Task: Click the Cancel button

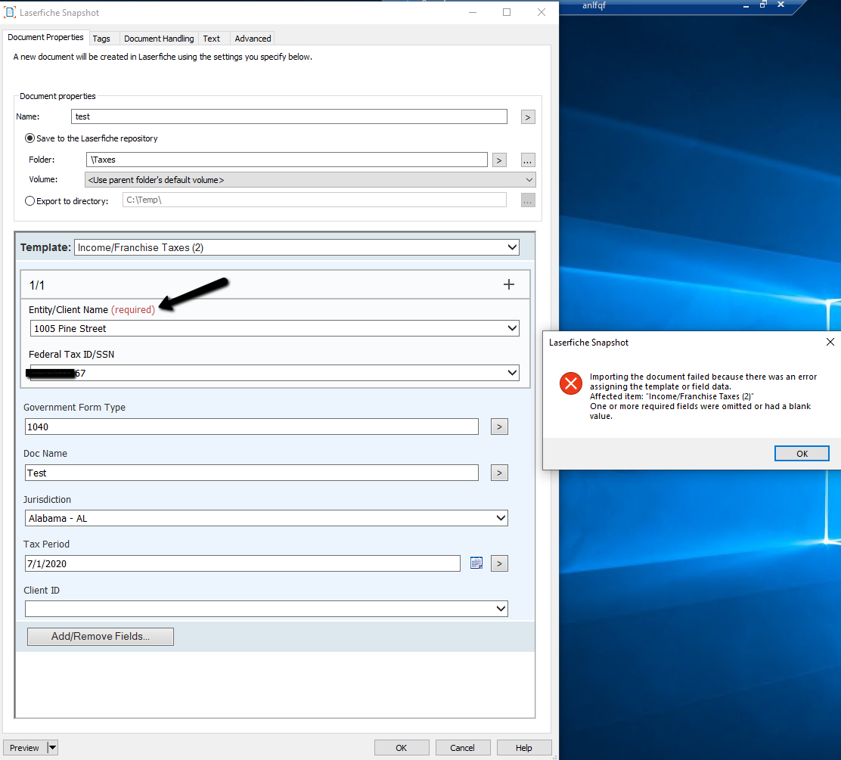Action: [x=462, y=748]
